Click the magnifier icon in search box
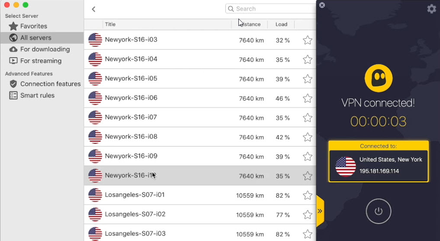This screenshot has width=440, height=241. (x=231, y=9)
